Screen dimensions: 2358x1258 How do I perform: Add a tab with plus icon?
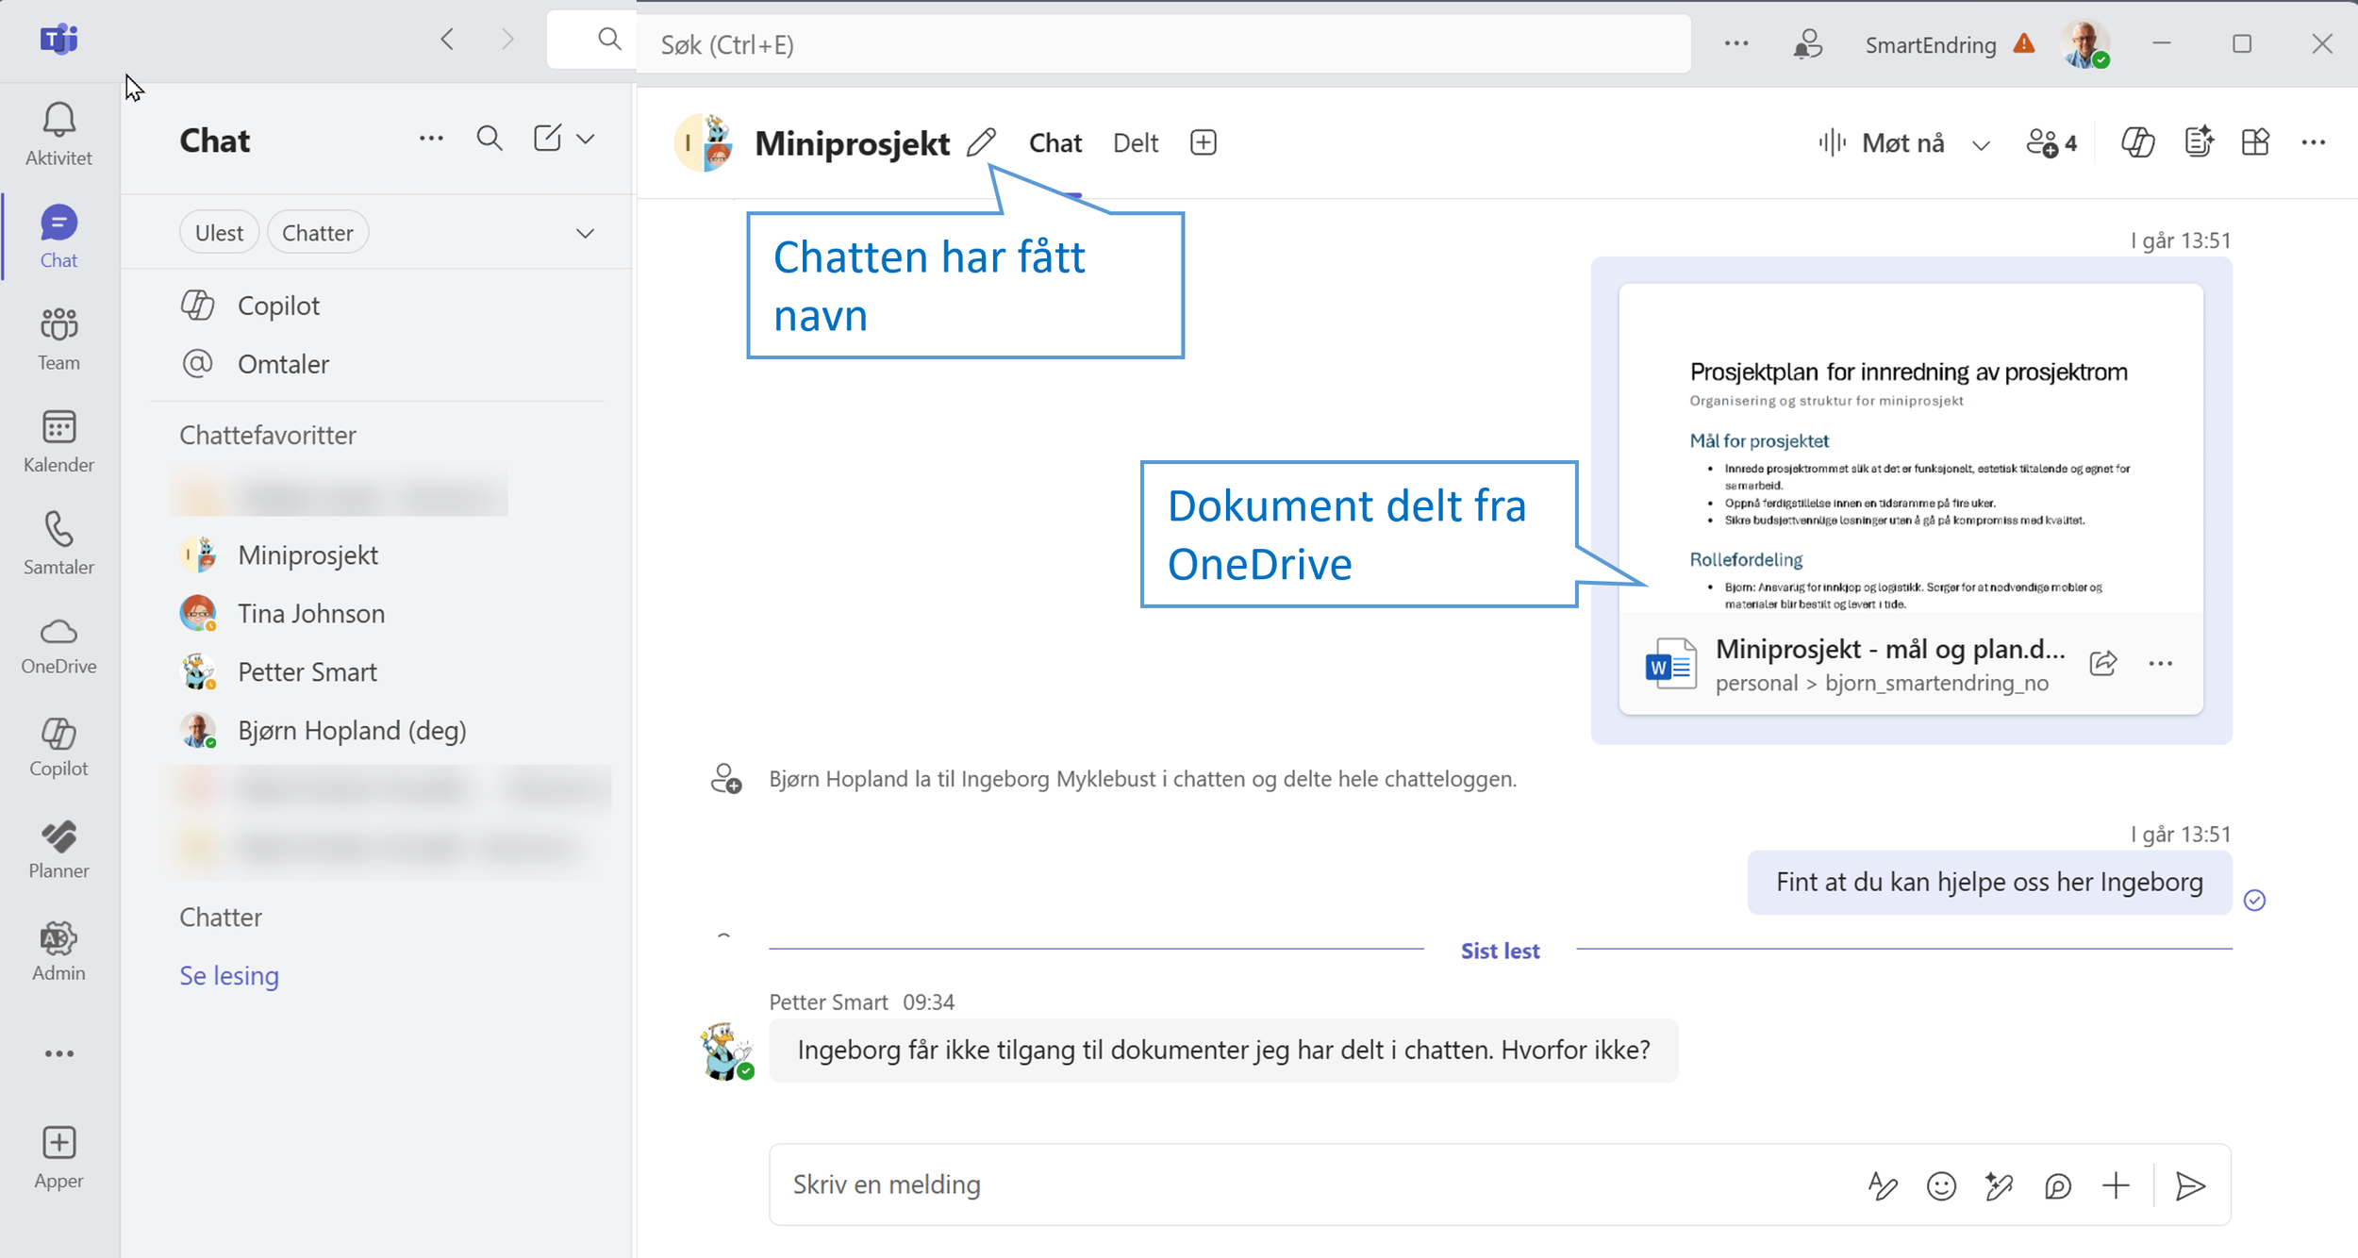(1203, 142)
